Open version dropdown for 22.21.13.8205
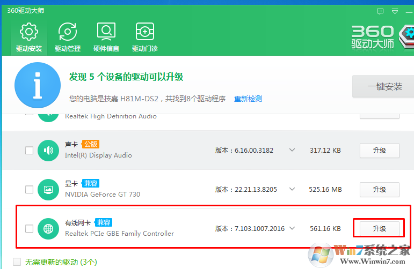Viewport: 414px width, 269px height. coord(292,189)
